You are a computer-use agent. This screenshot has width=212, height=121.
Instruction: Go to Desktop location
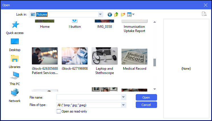click(15, 44)
